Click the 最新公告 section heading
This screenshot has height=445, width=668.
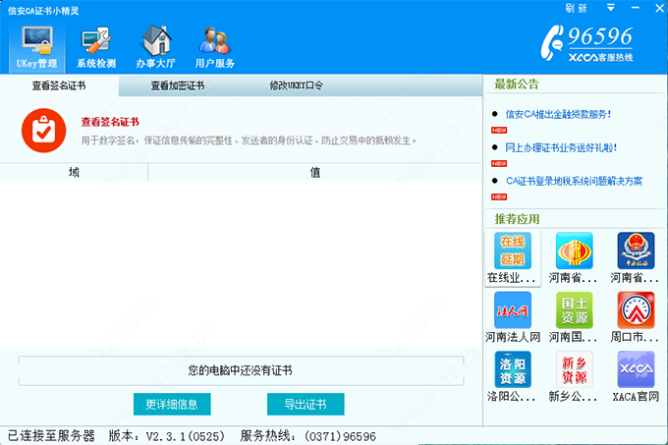[x=517, y=84]
